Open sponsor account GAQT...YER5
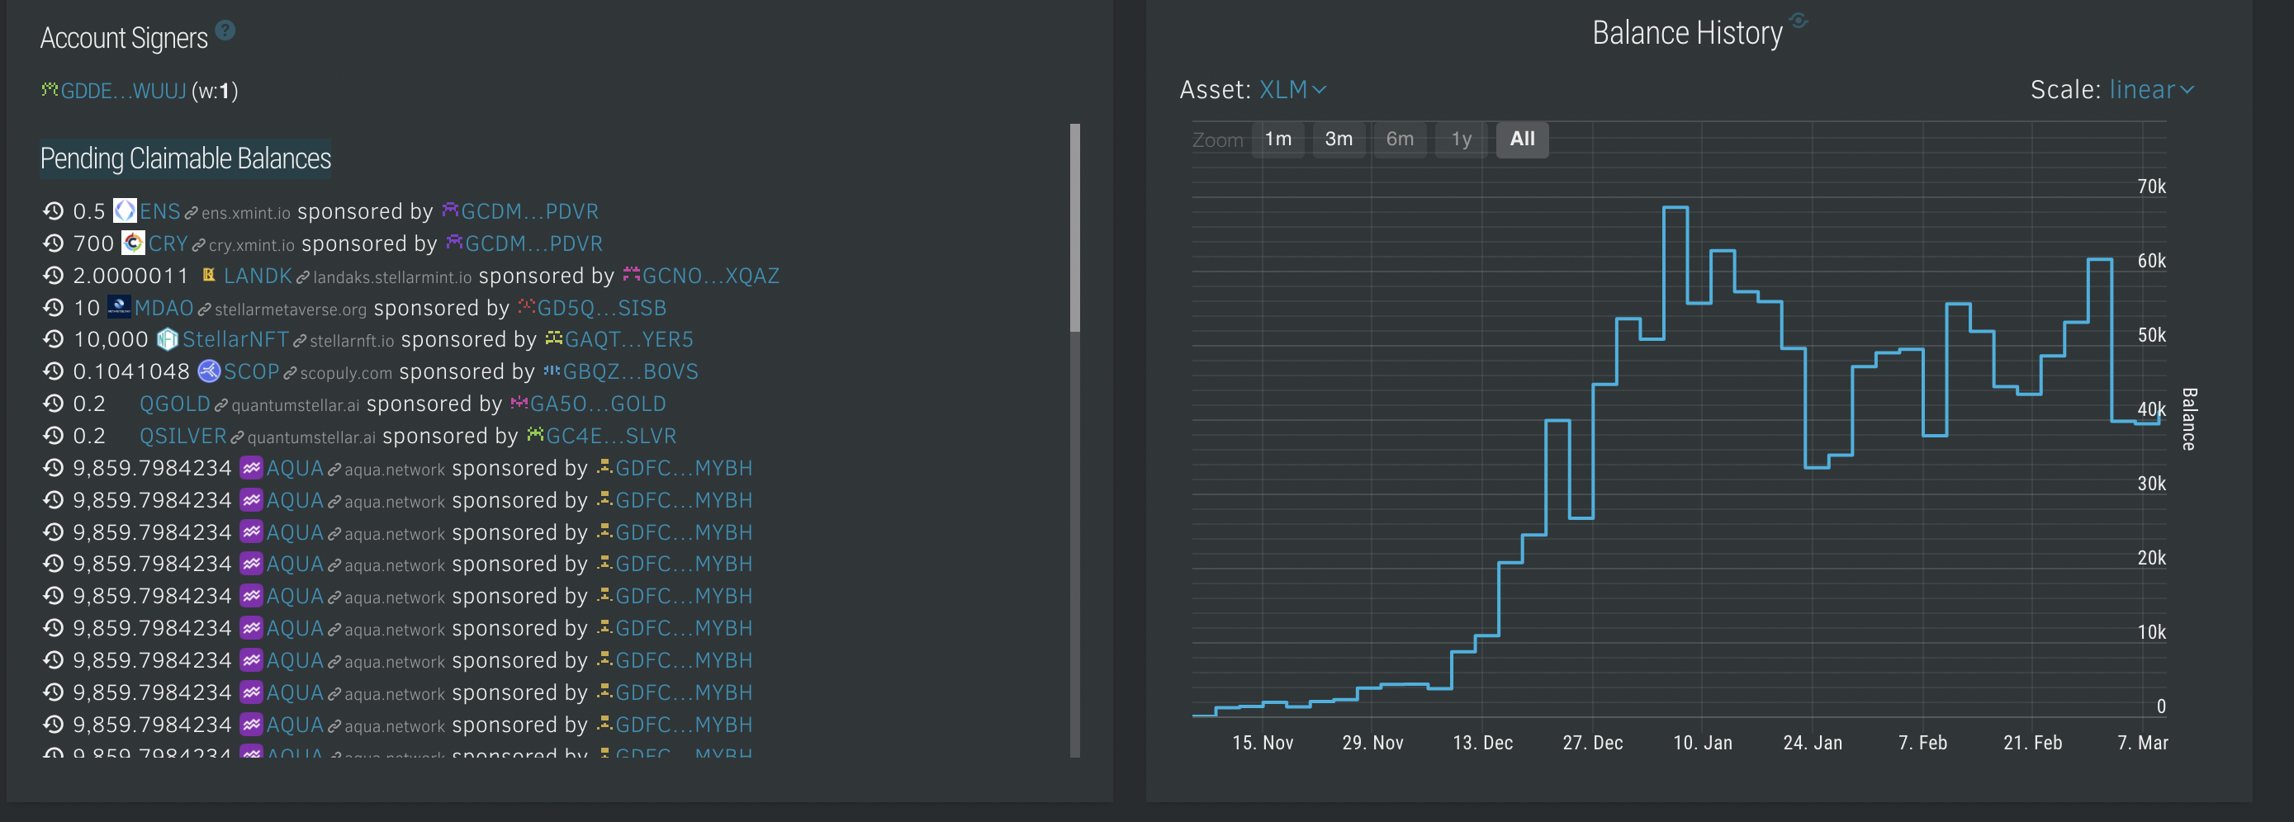 629,339
